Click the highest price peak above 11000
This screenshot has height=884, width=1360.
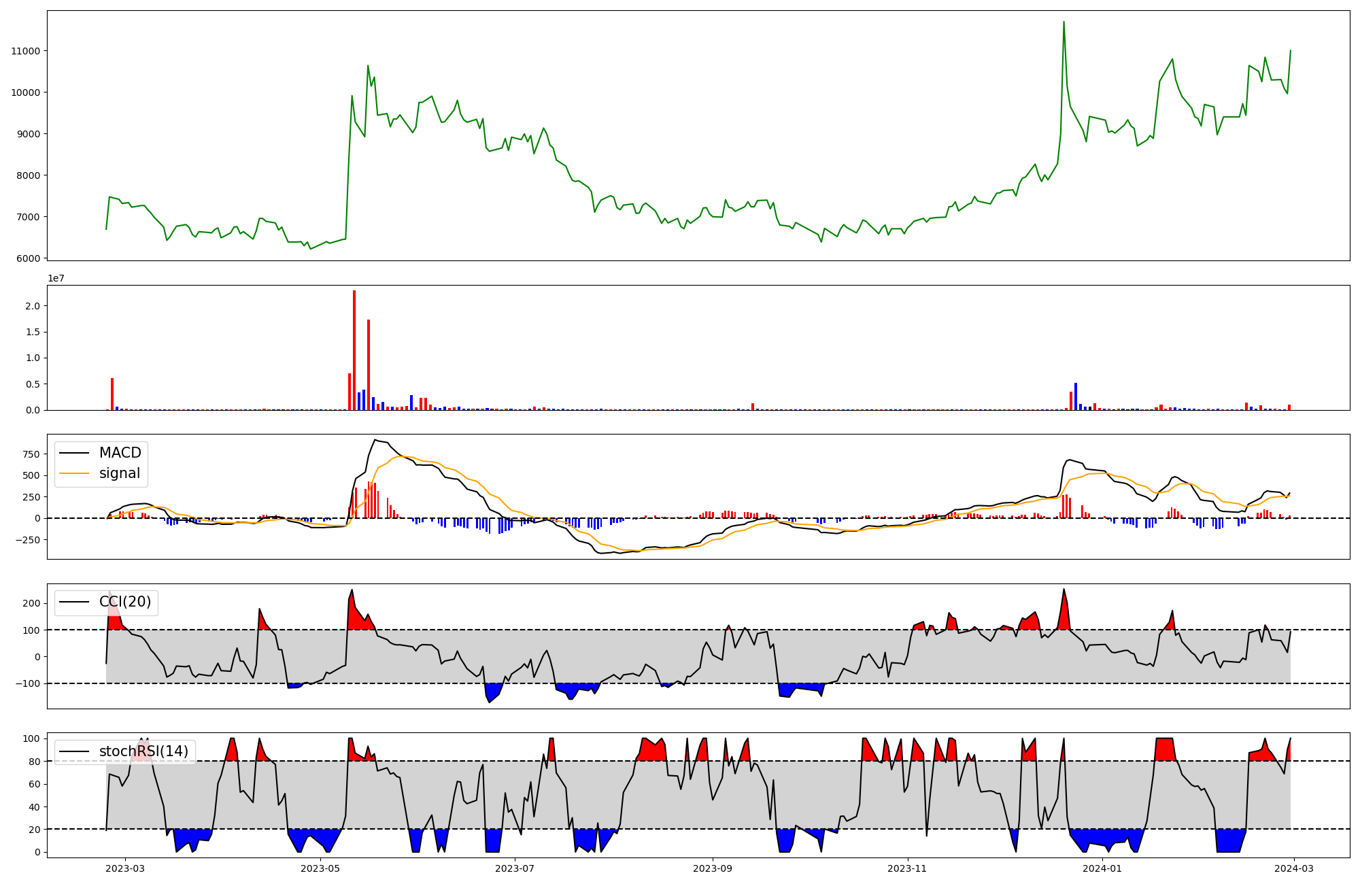(1064, 23)
